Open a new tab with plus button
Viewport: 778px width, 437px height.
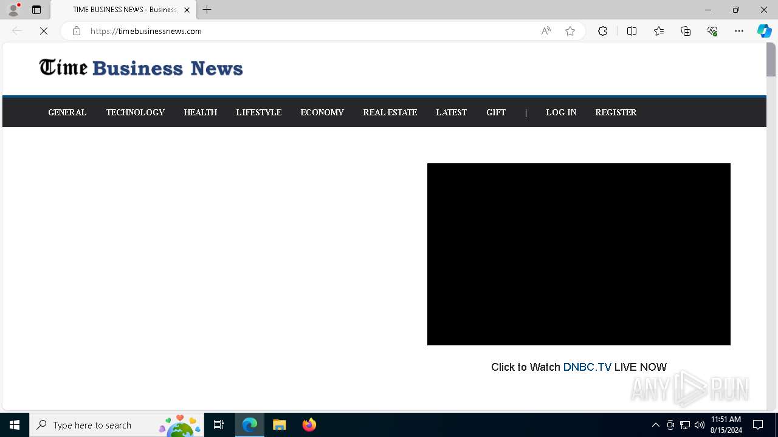coord(207,10)
